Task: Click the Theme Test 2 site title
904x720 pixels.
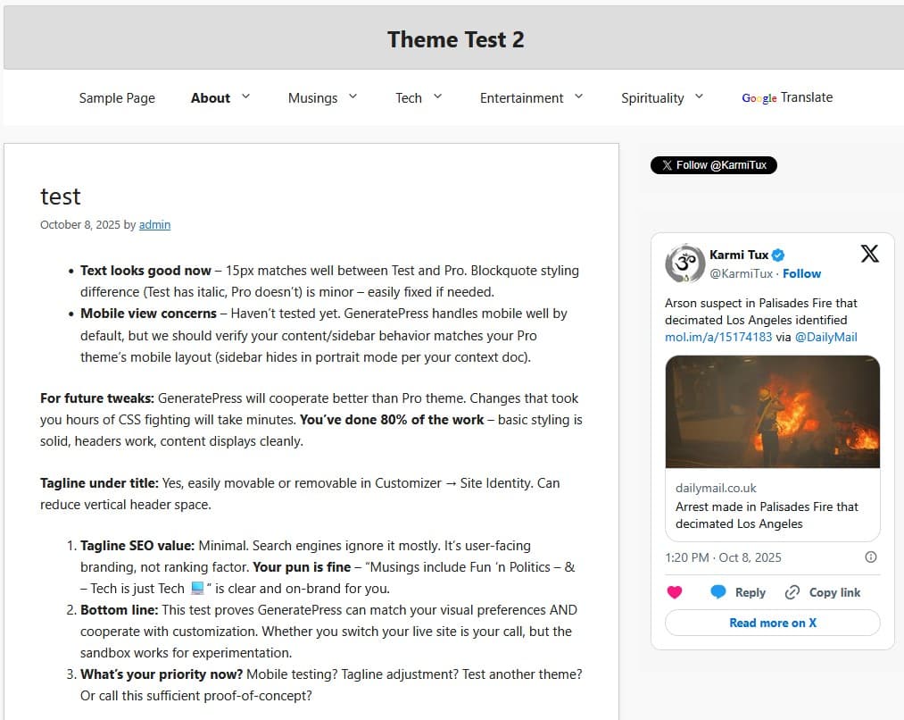Action: pyautogui.click(x=455, y=39)
